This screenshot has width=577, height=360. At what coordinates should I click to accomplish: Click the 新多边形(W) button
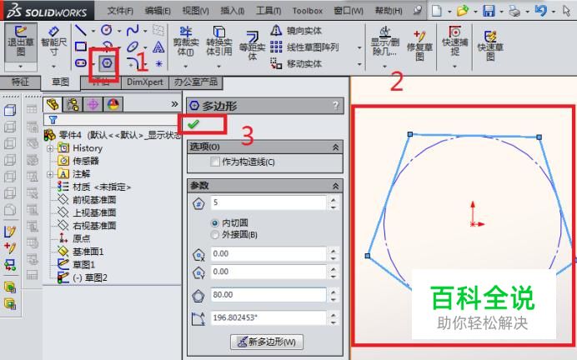pos(267,342)
